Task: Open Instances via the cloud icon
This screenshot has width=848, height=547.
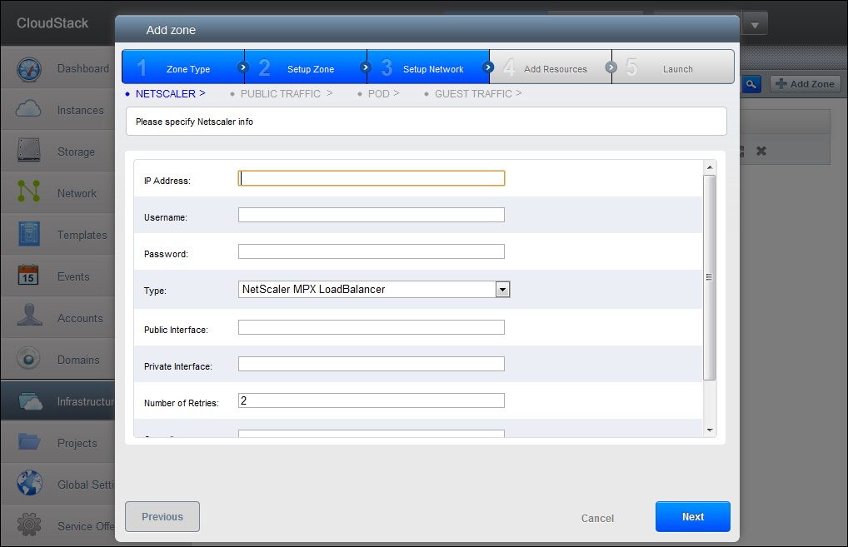Action: tap(29, 110)
